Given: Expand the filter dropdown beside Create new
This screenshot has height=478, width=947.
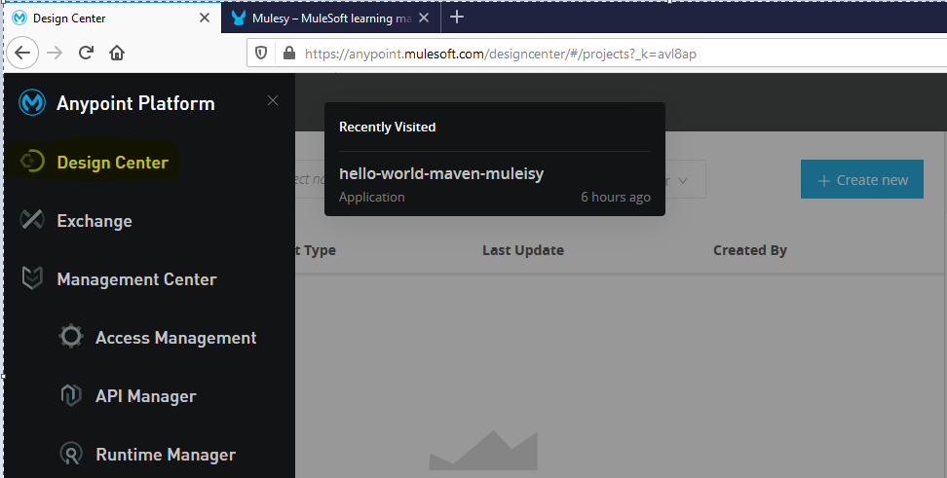Looking at the screenshot, I should click(683, 180).
